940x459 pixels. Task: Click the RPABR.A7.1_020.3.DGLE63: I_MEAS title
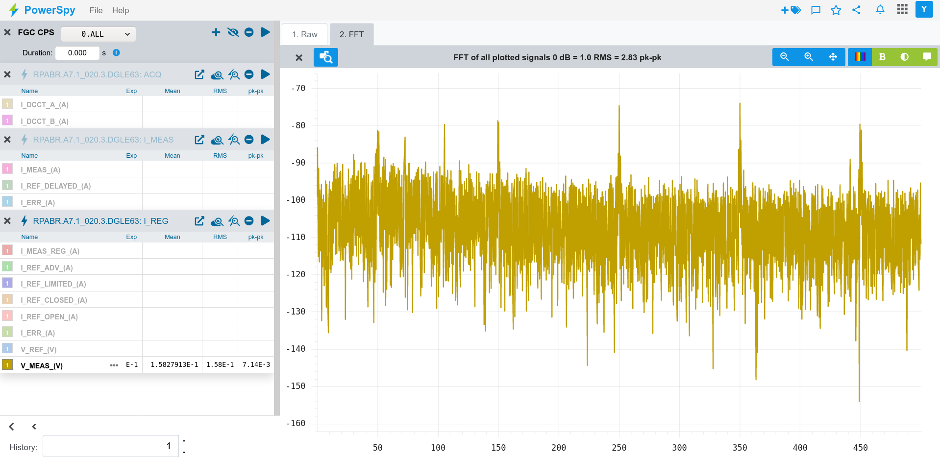pyautogui.click(x=103, y=140)
